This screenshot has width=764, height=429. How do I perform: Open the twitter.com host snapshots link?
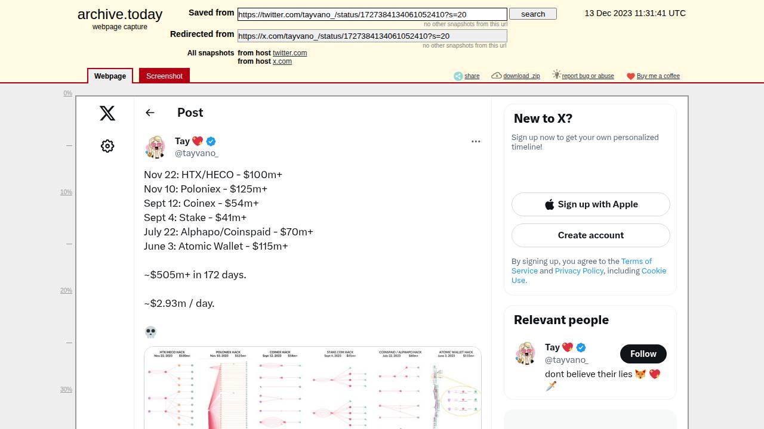click(290, 53)
